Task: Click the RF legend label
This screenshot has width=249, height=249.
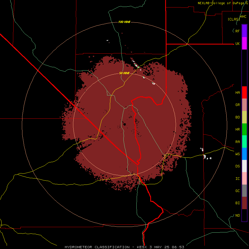Action: coord(237,31)
